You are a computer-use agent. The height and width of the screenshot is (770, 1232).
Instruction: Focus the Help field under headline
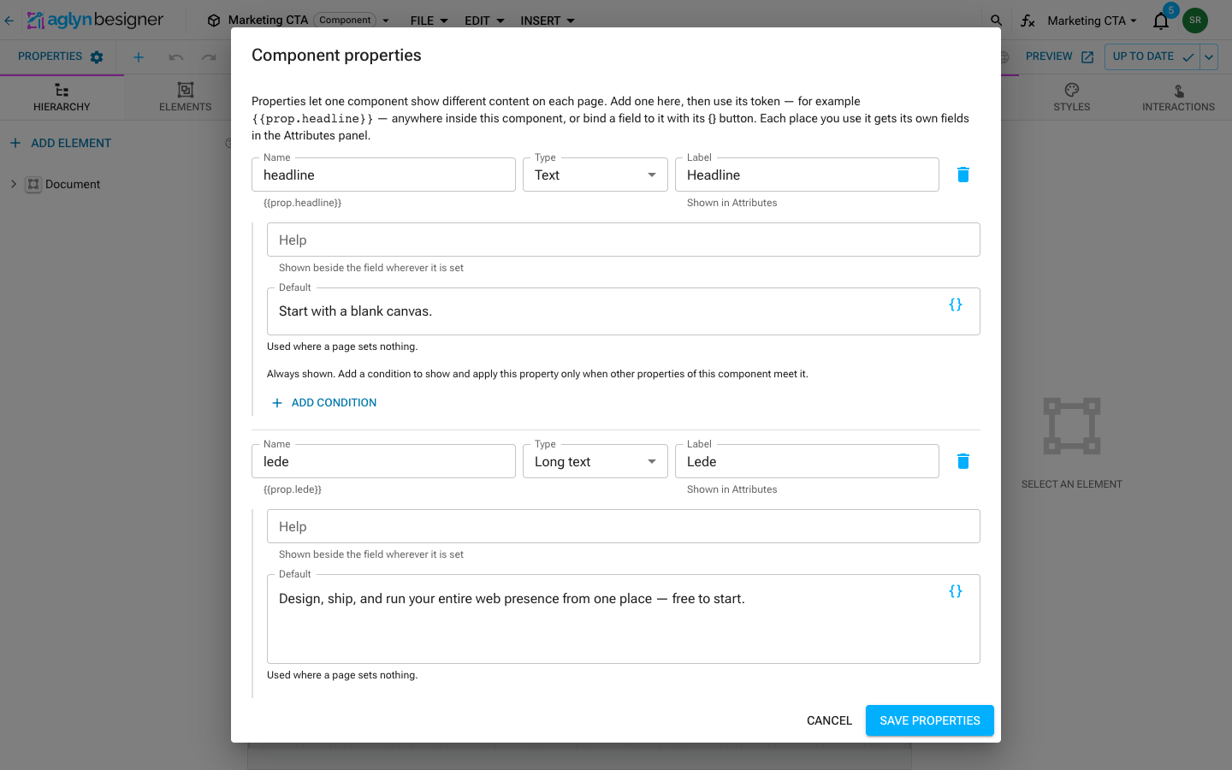[624, 240]
